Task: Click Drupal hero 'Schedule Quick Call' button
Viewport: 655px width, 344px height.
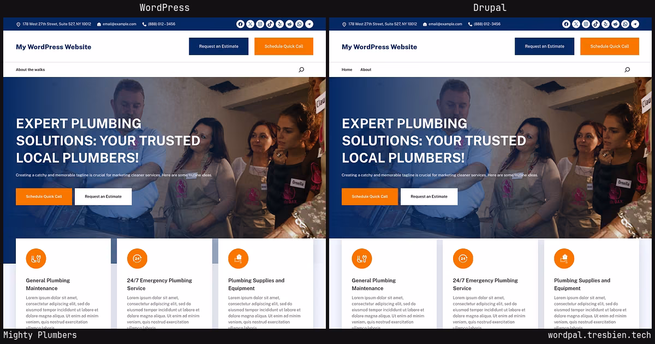Action: tap(370, 197)
